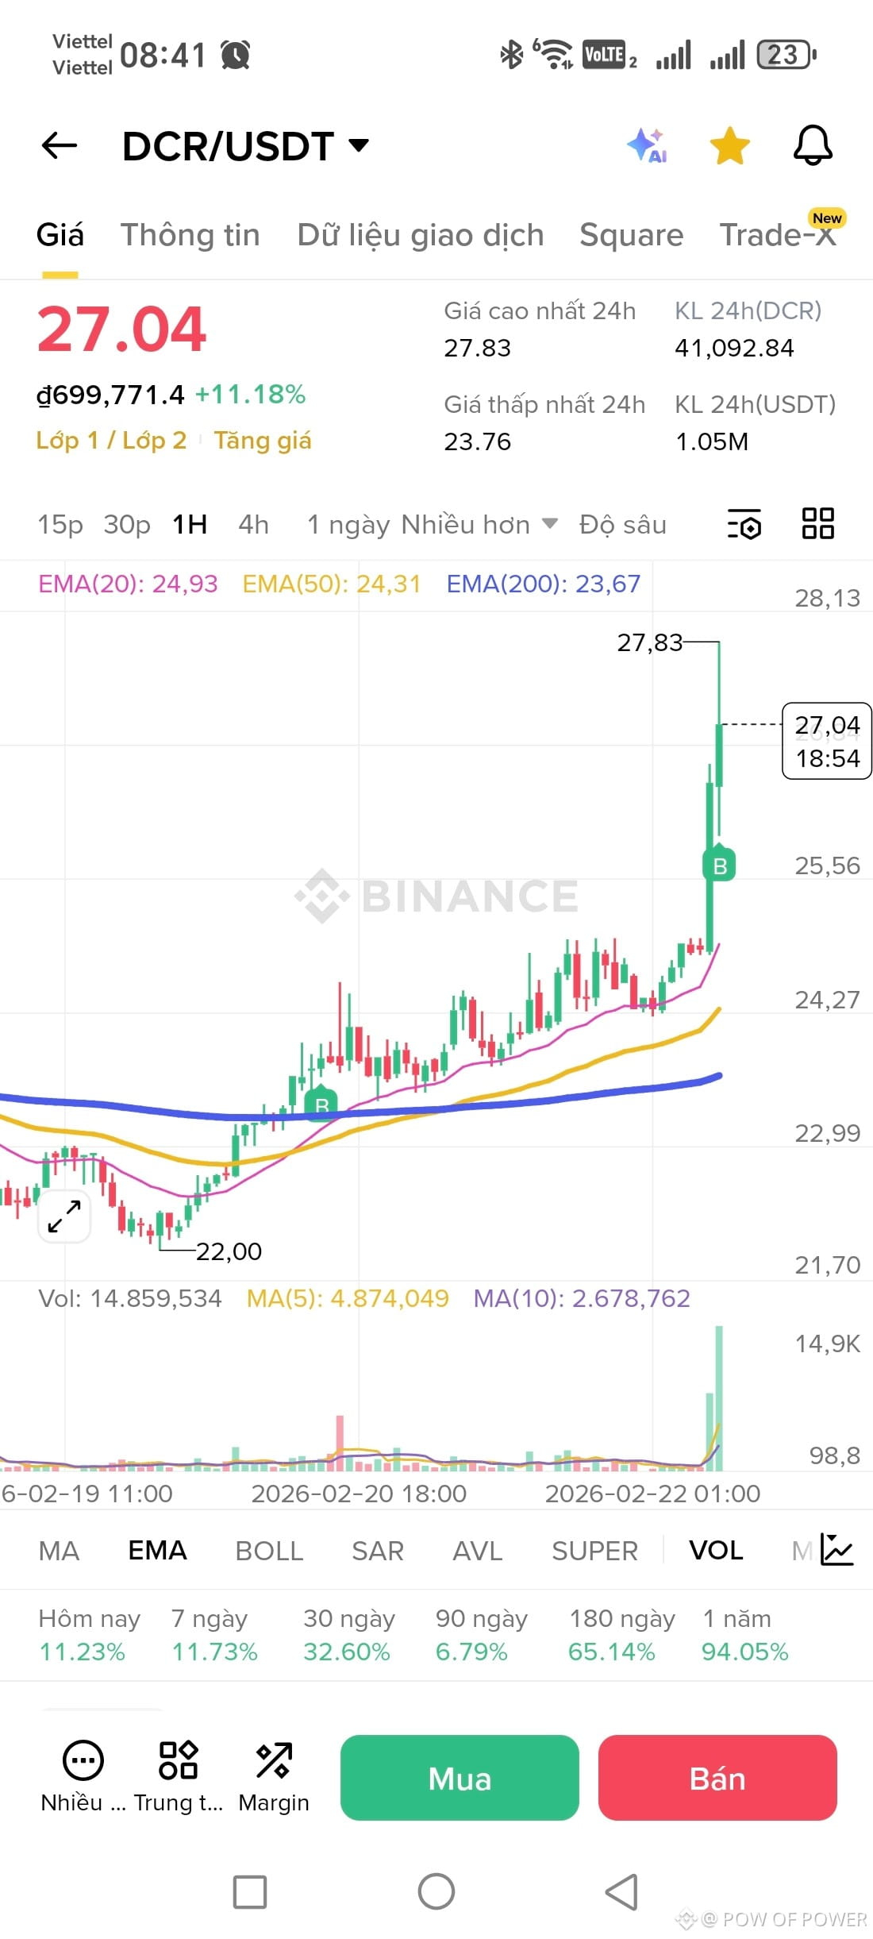Tap the EMA(50): 24,31 legend
The height and width of the screenshot is (1939, 873).
331,584
